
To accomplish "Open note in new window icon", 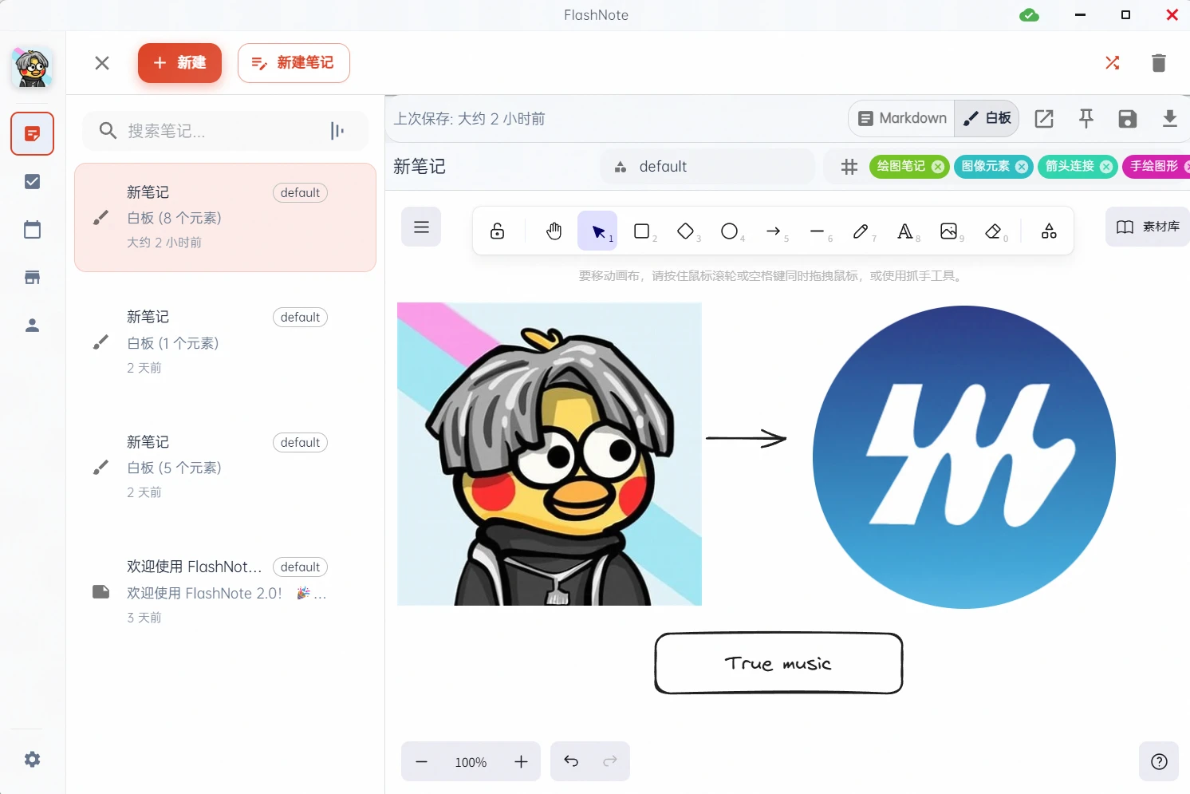I will coord(1044,119).
